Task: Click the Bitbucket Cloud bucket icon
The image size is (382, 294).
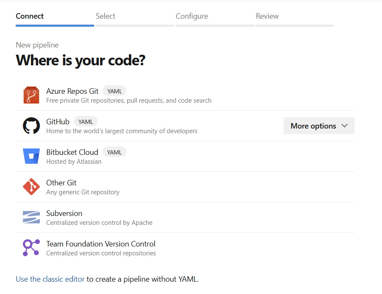Action: 31,156
